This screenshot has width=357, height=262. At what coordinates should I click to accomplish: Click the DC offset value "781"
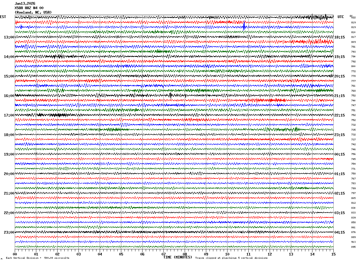(x=353, y=47)
